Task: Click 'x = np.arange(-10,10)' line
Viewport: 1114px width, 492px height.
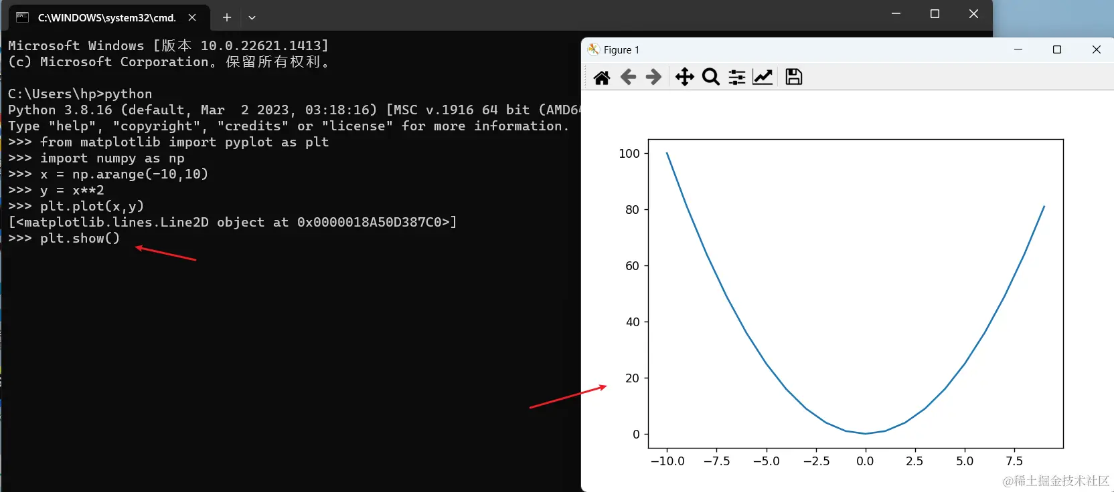Action: pyautogui.click(x=108, y=174)
